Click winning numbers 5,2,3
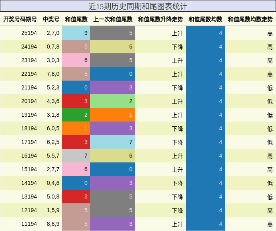The image size is (276, 231). (x=53, y=87)
